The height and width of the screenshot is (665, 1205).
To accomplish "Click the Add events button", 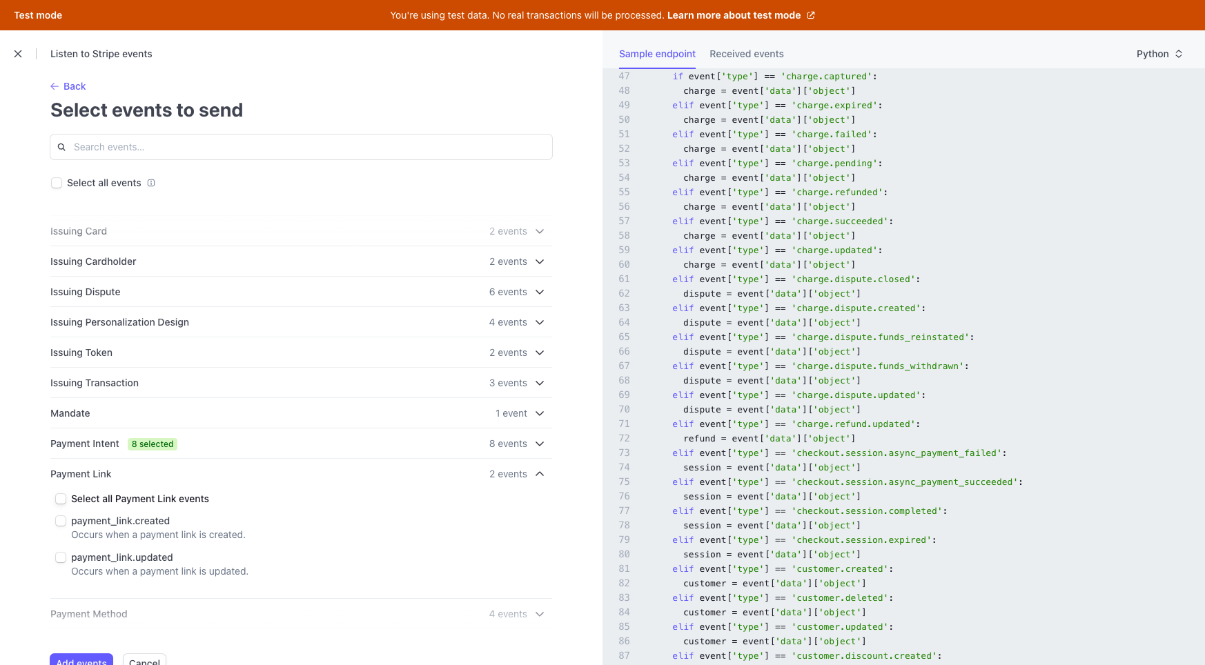I will [81, 659].
